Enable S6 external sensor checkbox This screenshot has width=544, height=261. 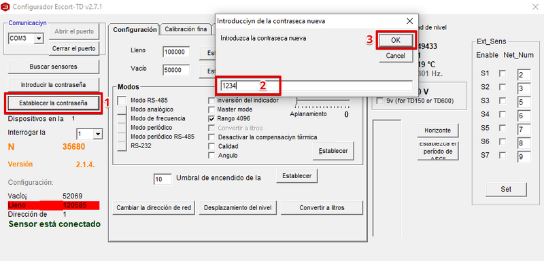pos(503,142)
